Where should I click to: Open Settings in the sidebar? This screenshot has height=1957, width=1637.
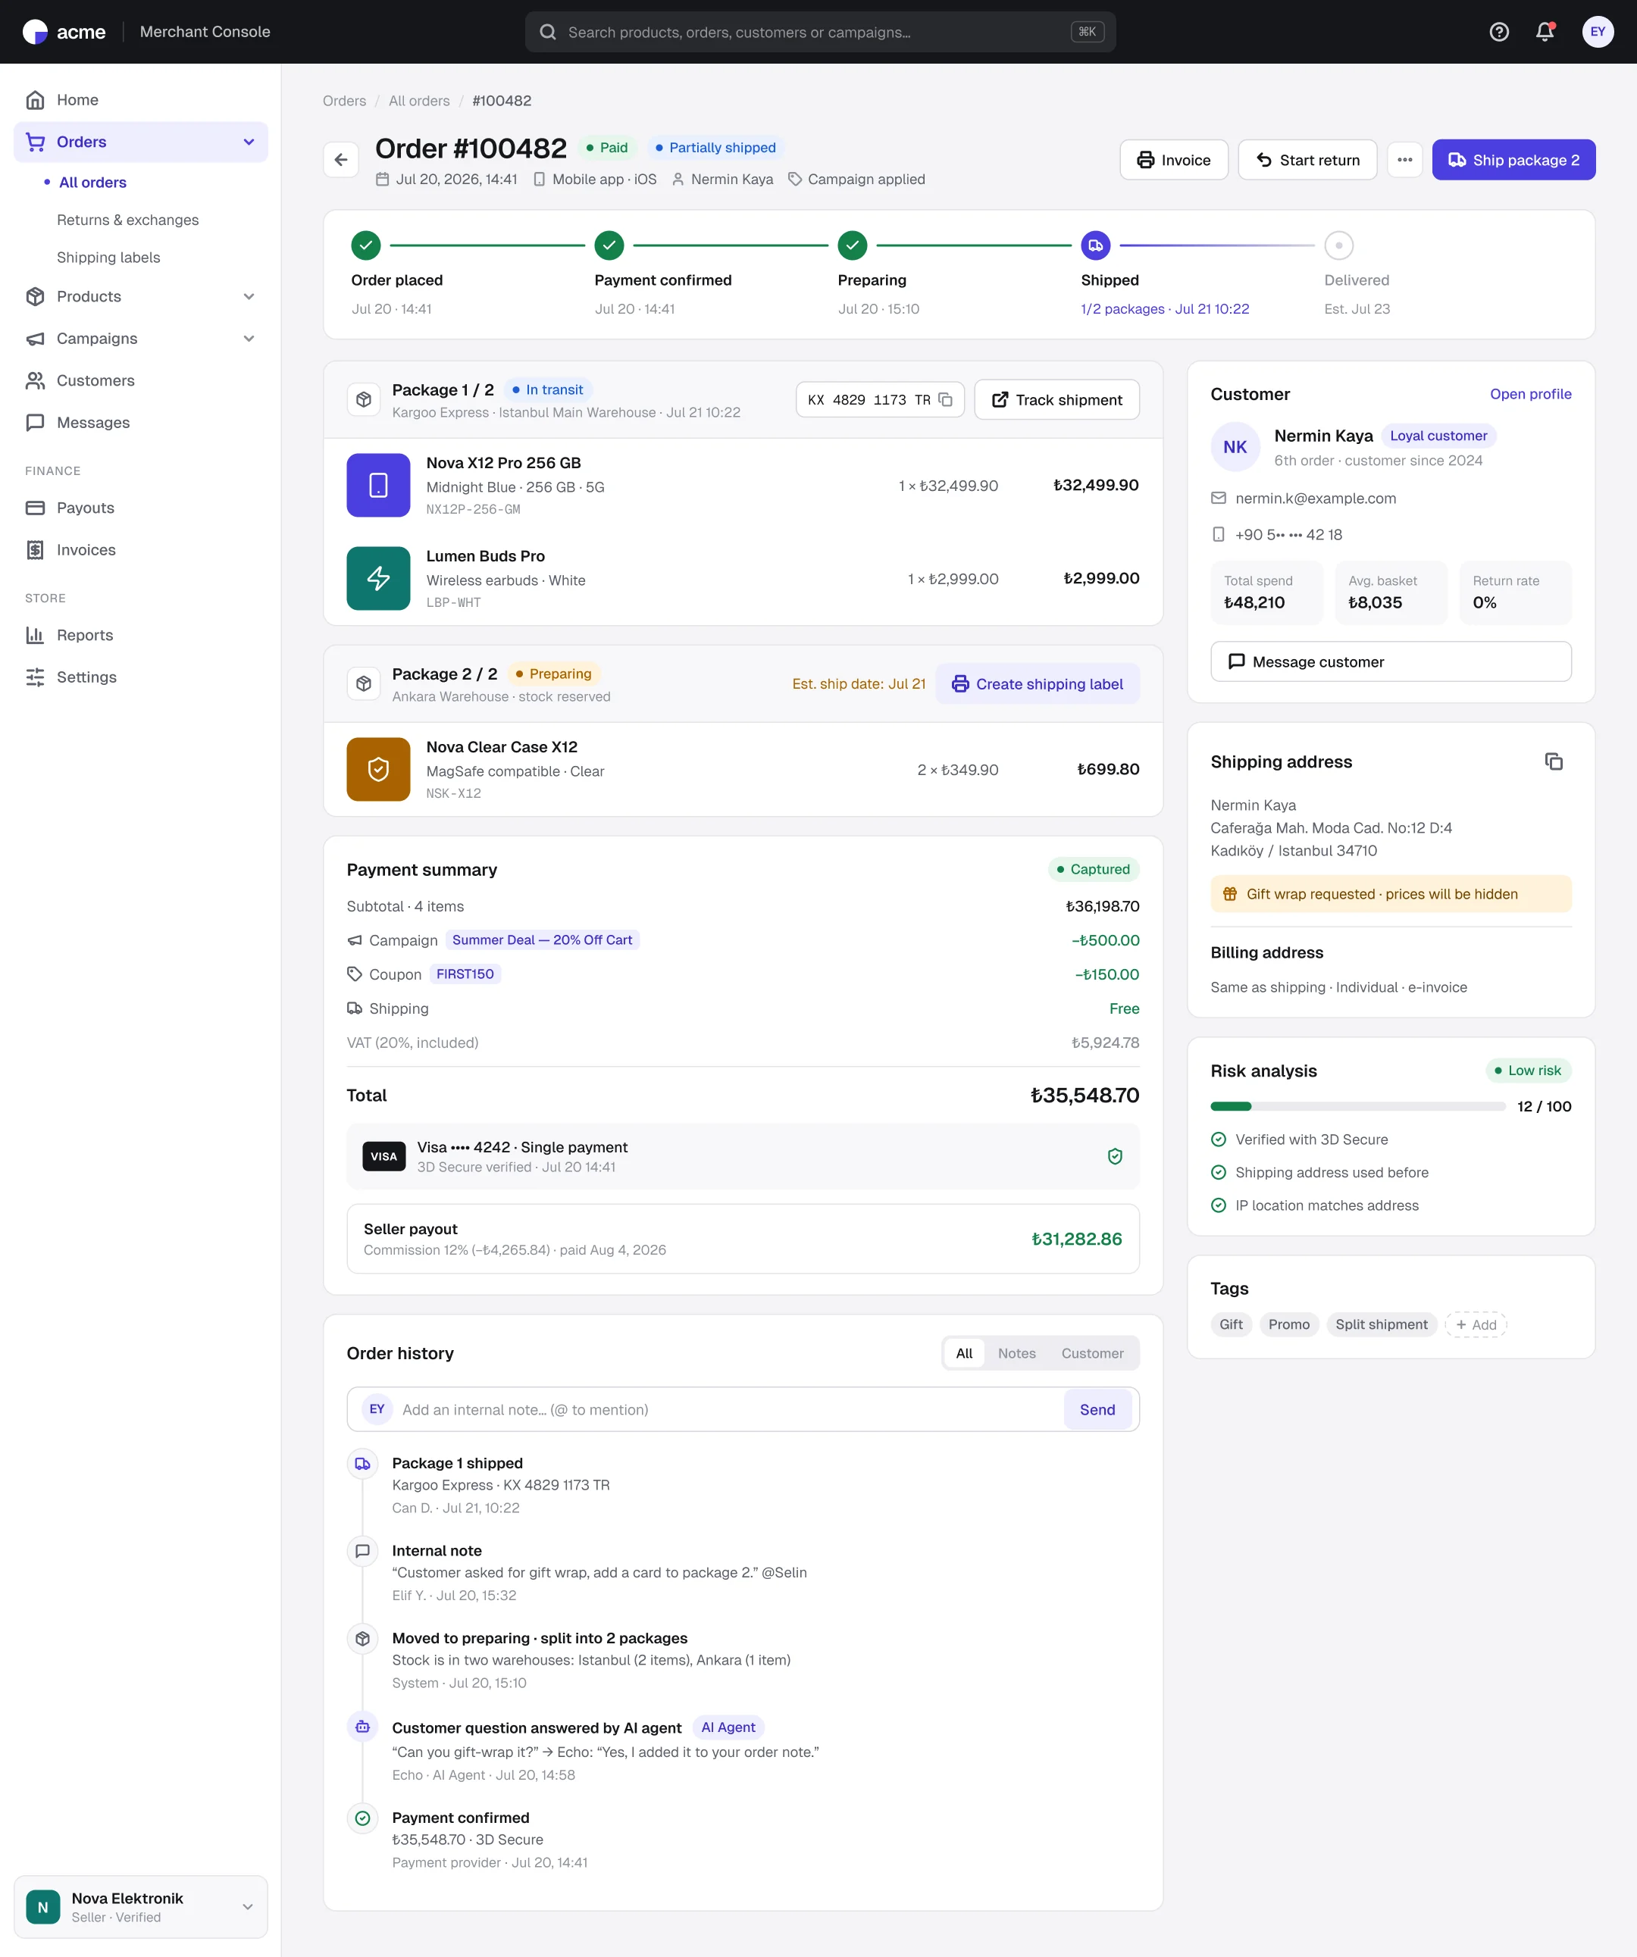pyautogui.click(x=141, y=677)
